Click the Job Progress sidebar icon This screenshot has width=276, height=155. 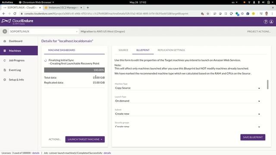click(5, 60)
